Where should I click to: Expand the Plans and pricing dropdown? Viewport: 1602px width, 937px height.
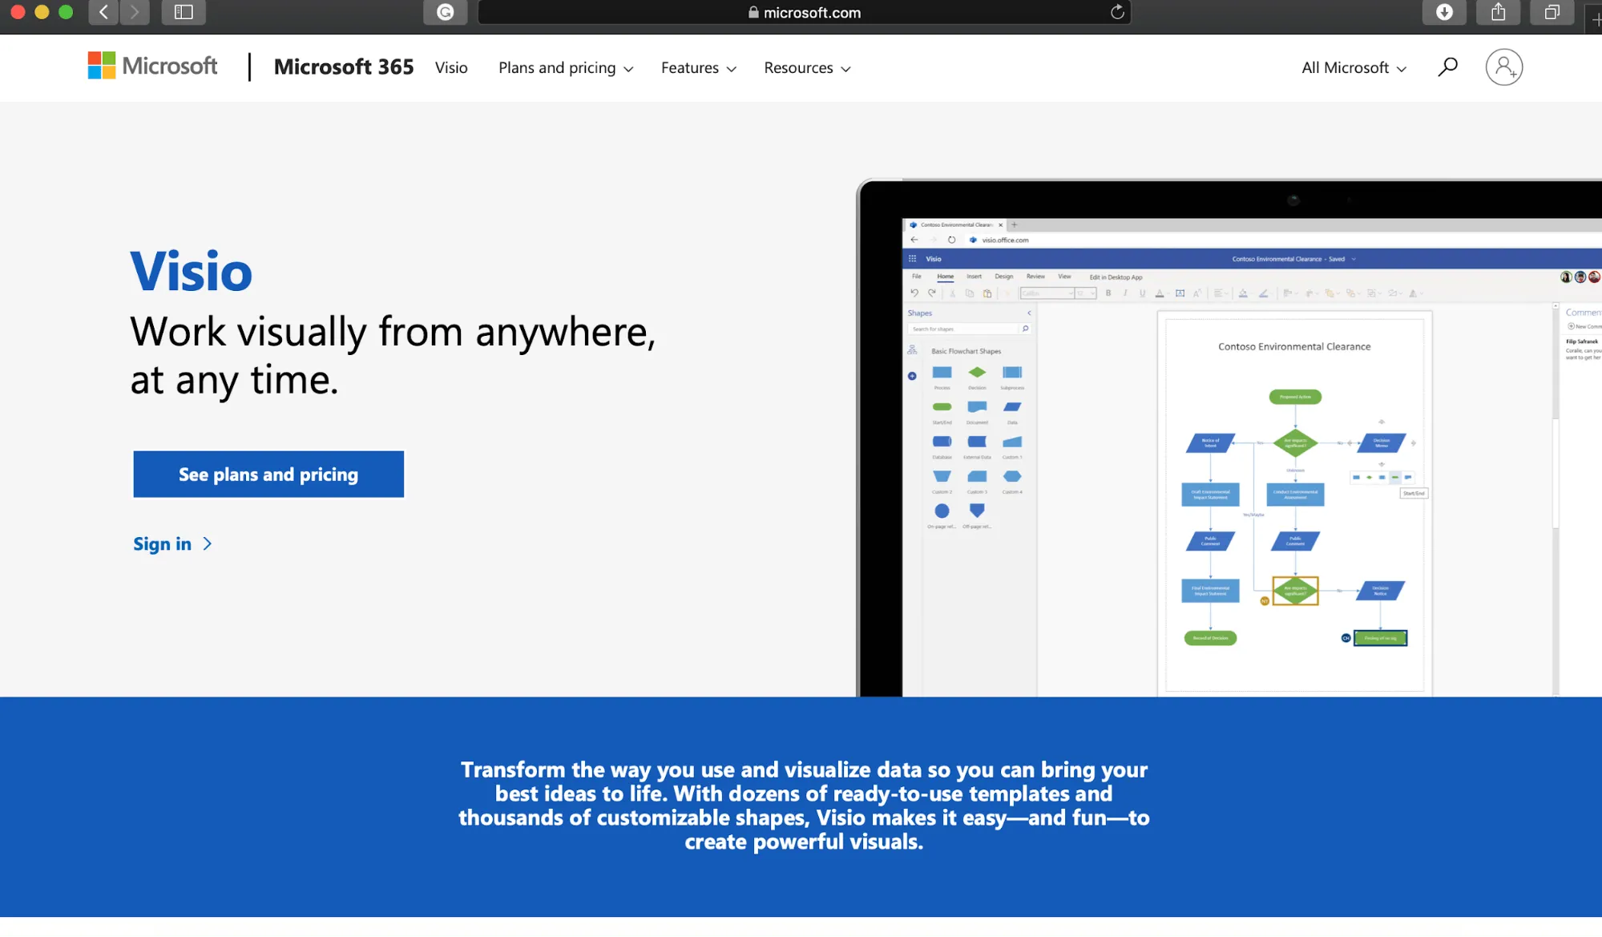tap(566, 68)
